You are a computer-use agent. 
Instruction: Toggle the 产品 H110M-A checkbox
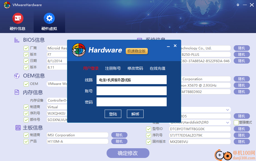[26, 142]
